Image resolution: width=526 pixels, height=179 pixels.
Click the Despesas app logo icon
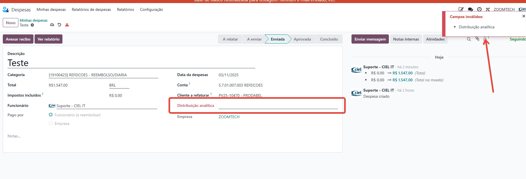[x=6, y=10]
